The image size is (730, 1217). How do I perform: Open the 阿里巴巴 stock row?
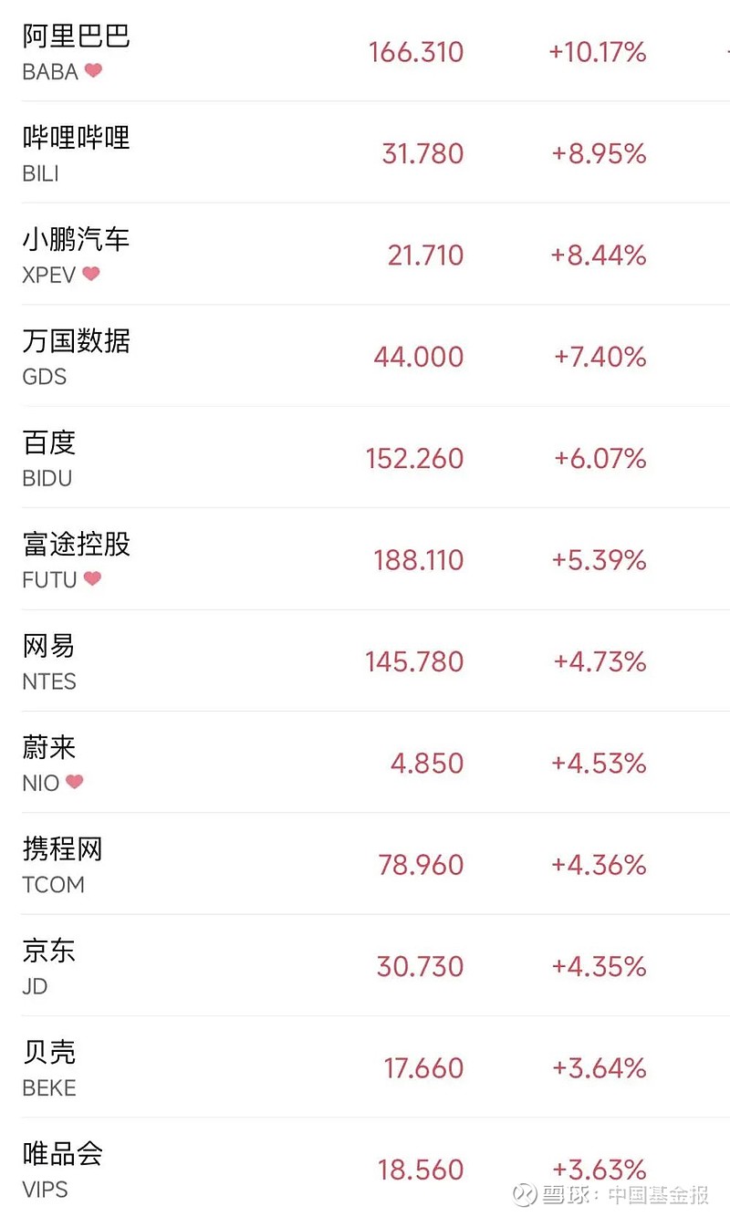[77, 36]
